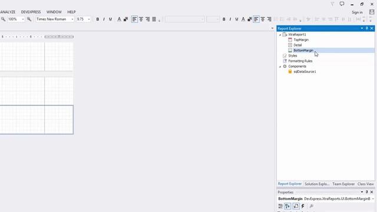Toggle Italic in the first formatting toolbar

point(104,19)
